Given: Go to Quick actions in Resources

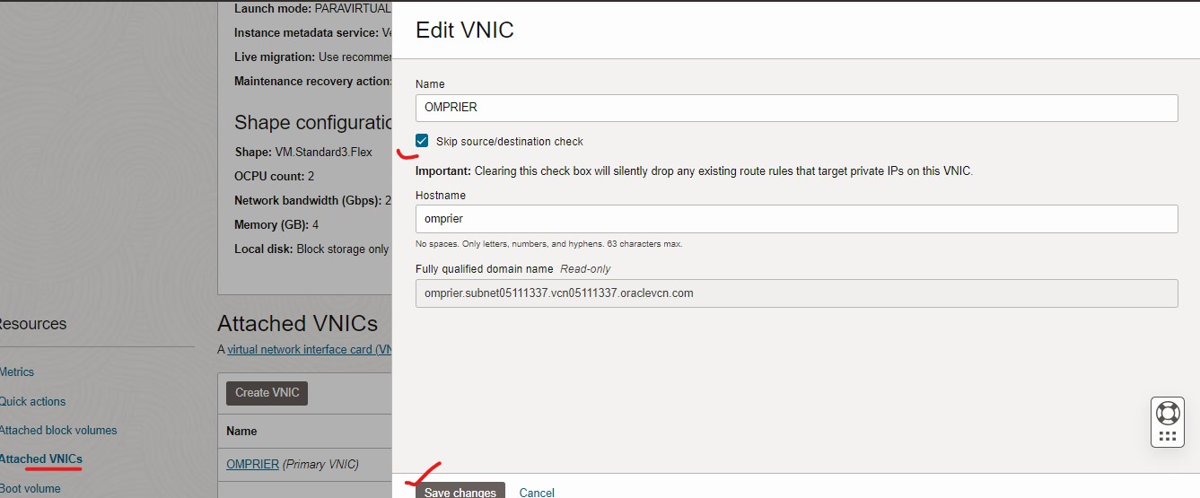Looking at the screenshot, I should pos(32,401).
